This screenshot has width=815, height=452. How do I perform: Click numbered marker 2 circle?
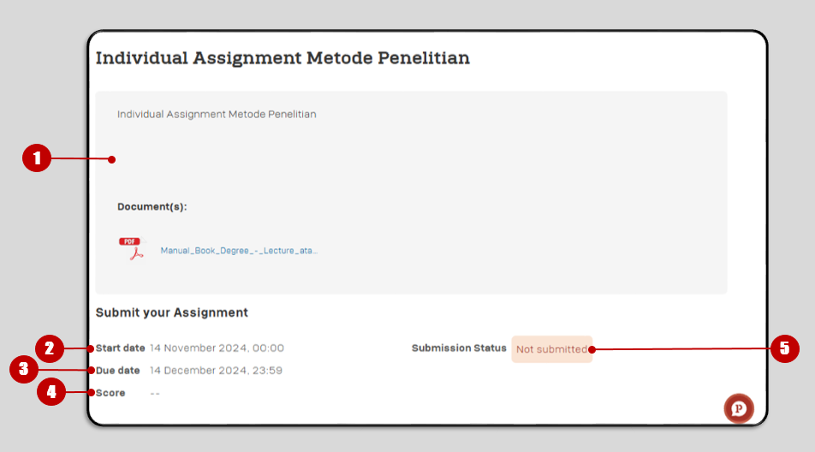pyautogui.click(x=50, y=348)
